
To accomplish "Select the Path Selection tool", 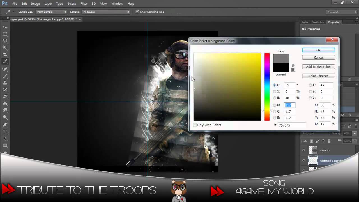I will point(5,138).
